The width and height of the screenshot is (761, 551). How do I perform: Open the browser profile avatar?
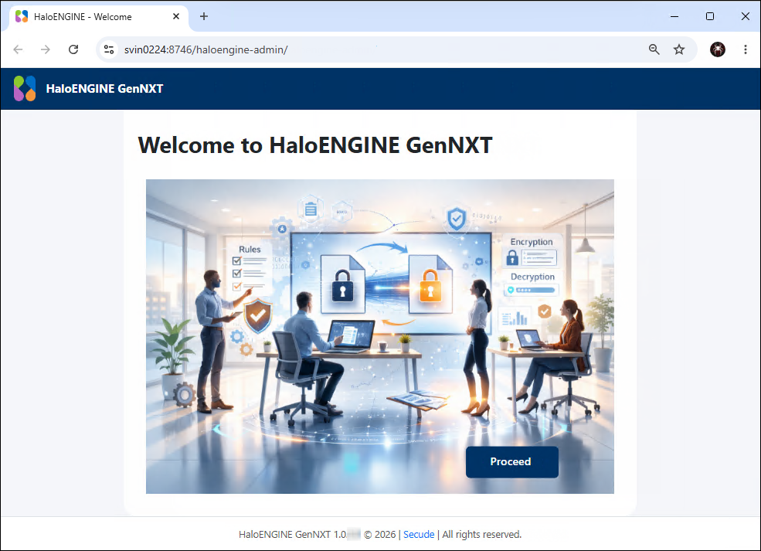coord(717,49)
